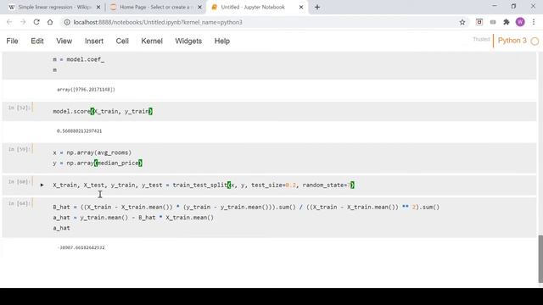Restore down the browser window

click(x=513, y=6)
